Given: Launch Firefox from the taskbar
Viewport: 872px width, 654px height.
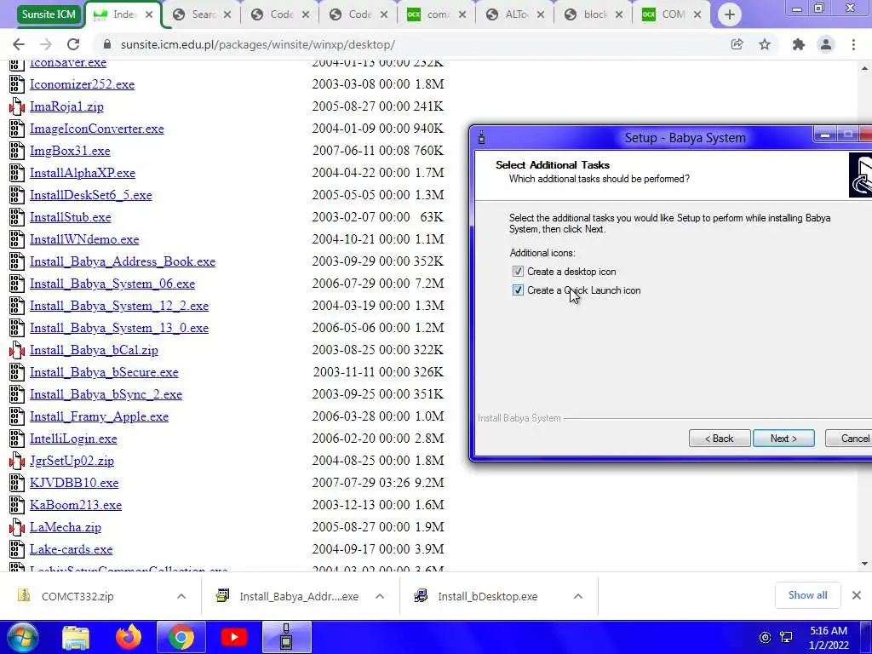Looking at the screenshot, I should pos(128,637).
